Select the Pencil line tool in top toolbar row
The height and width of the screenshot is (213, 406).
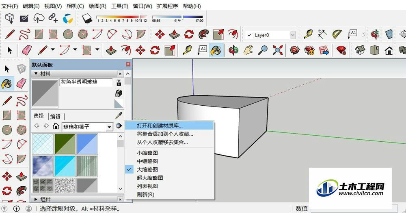pyautogui.click(x=10, y=34)
